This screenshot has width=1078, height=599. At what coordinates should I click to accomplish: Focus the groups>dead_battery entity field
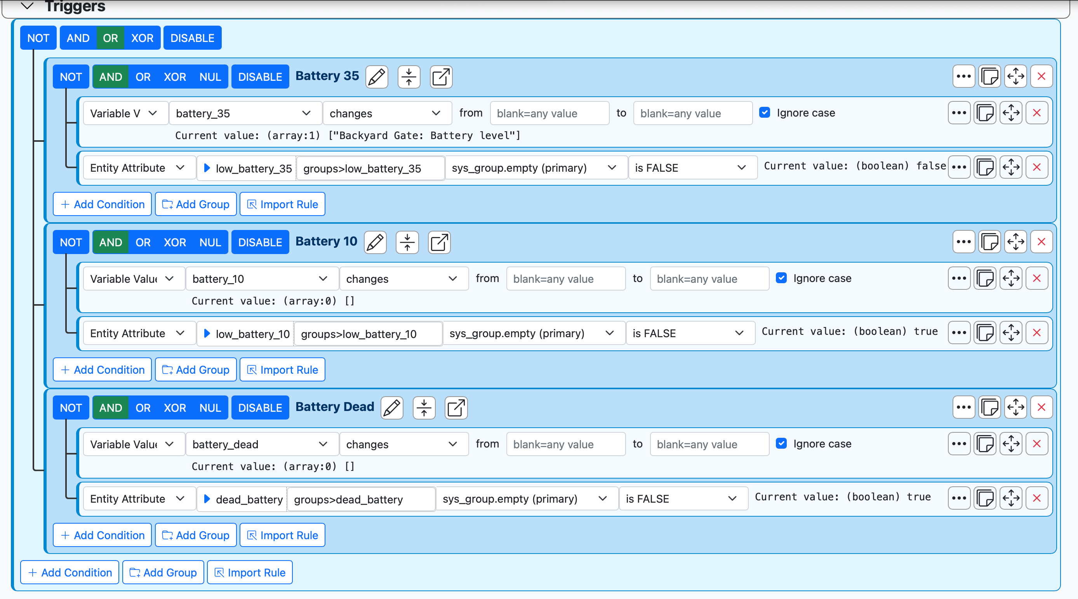[362, 499]
